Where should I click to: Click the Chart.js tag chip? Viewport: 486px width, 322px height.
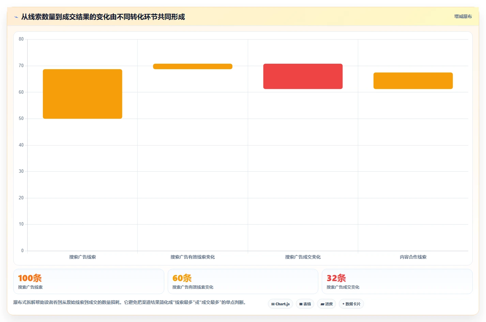coord(280,304)
